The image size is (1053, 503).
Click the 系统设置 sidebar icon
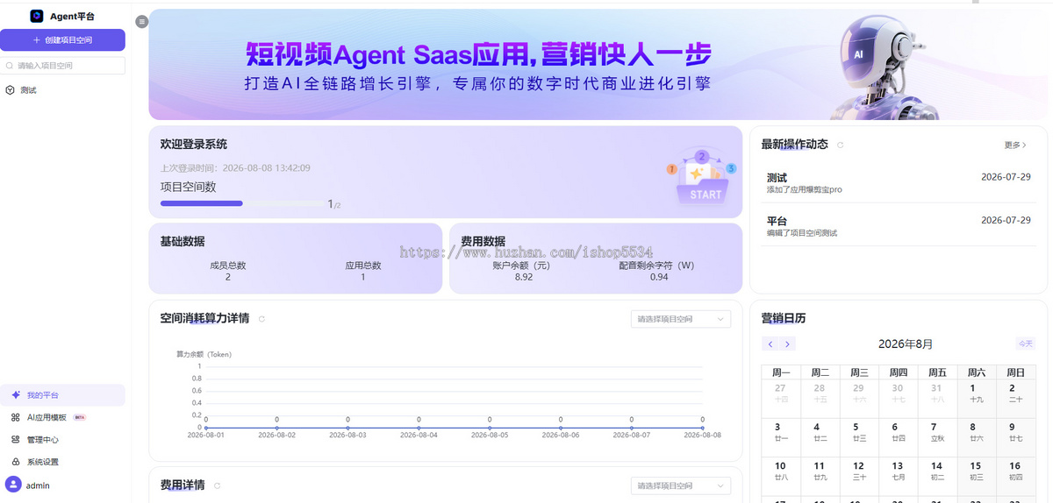[16, 462]
